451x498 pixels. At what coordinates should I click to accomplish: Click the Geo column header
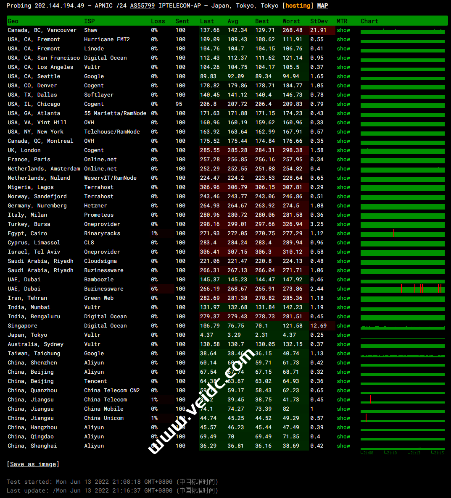click(x=13, y=21)
